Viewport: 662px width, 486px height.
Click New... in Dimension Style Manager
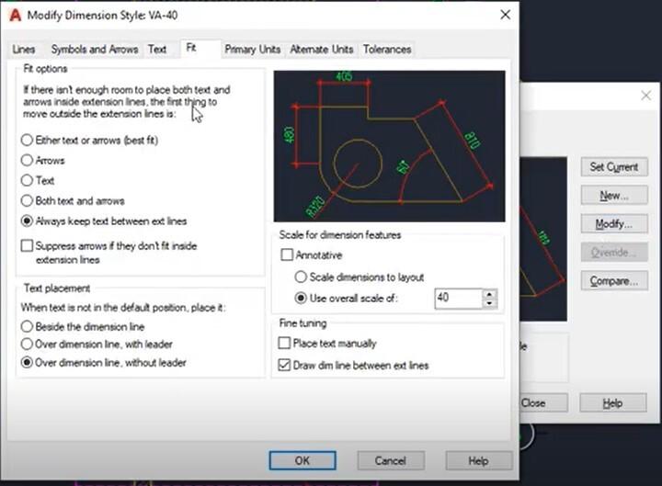614,196
